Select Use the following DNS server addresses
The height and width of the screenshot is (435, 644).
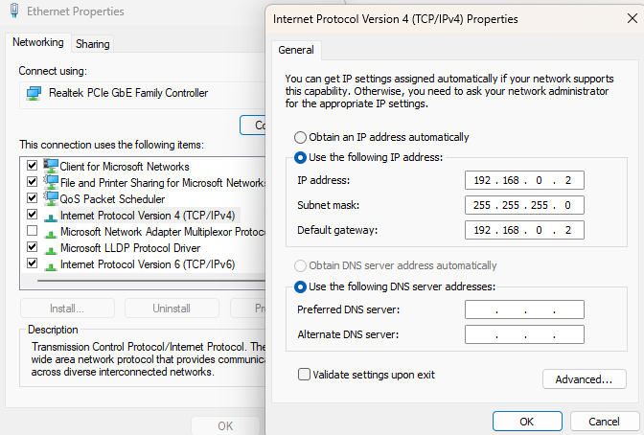(301, 286)
